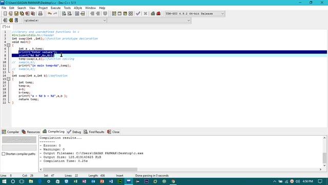Run the compiled program from toolbar
Viewport: 328px width, 185px height.
119,14
